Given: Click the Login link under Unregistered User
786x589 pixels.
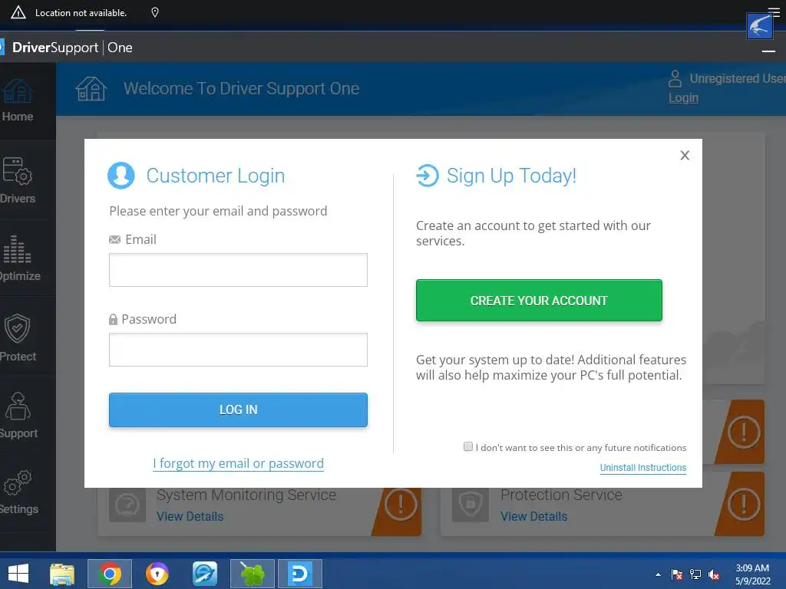Looking at the screenshot, I should tap(683, 97).
